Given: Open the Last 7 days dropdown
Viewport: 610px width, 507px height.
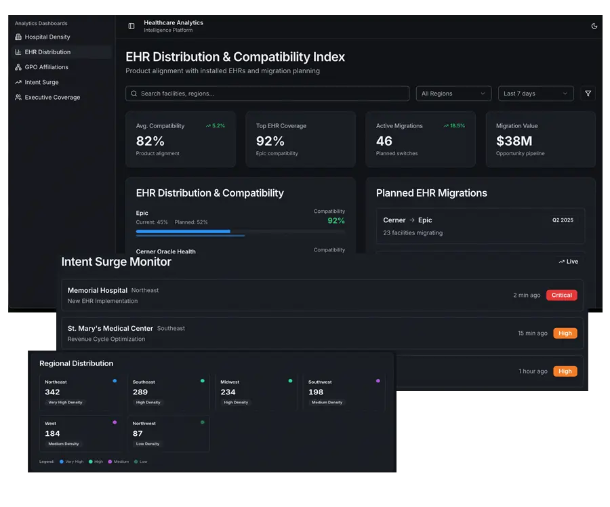Looking at the screenshot, I should click(535, 94).
